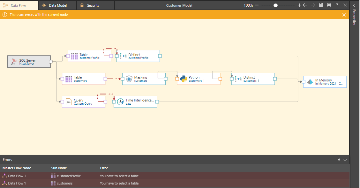The width and height of the screenshot is (360, 188).
Task: Select the Time Intelligence data node
Action: click(135, 102)
